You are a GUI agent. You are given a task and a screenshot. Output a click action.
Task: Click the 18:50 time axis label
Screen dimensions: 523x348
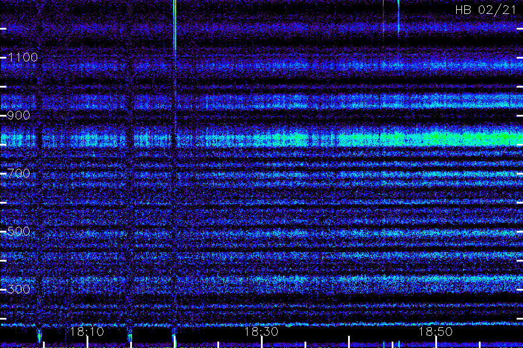tap(436, 332)
